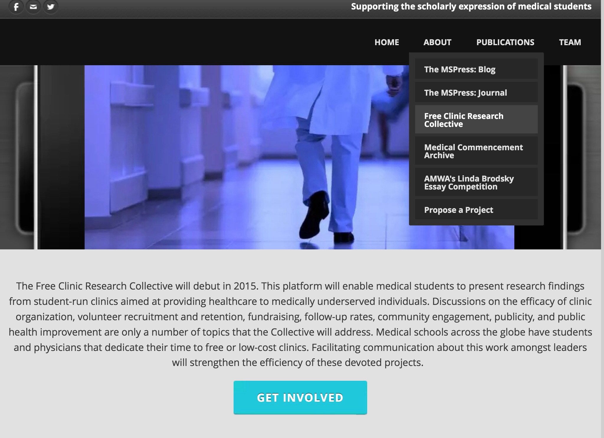Click the scholarly expression tagline text
604x438 pixels.
click(471, 6)
